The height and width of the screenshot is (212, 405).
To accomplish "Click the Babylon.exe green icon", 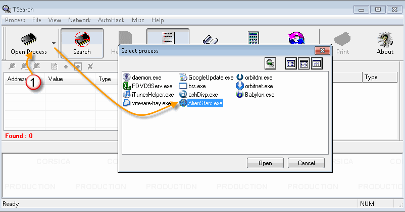I will pyautogui.click(x=239, y=94).
